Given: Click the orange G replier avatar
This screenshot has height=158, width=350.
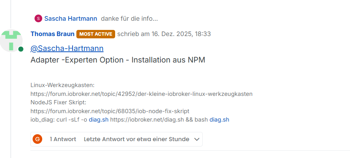Looking at the screenshot, I should pyautogui.click(x=37, y=139).
